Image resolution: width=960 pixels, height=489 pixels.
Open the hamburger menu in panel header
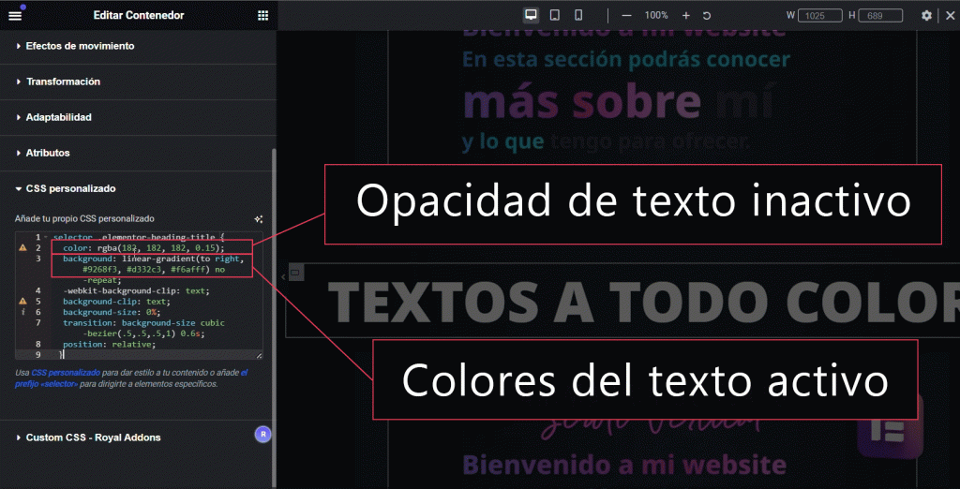tap(15, 15)
